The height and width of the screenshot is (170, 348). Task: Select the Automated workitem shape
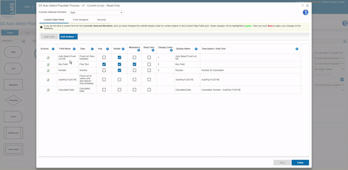click(13, 150)
